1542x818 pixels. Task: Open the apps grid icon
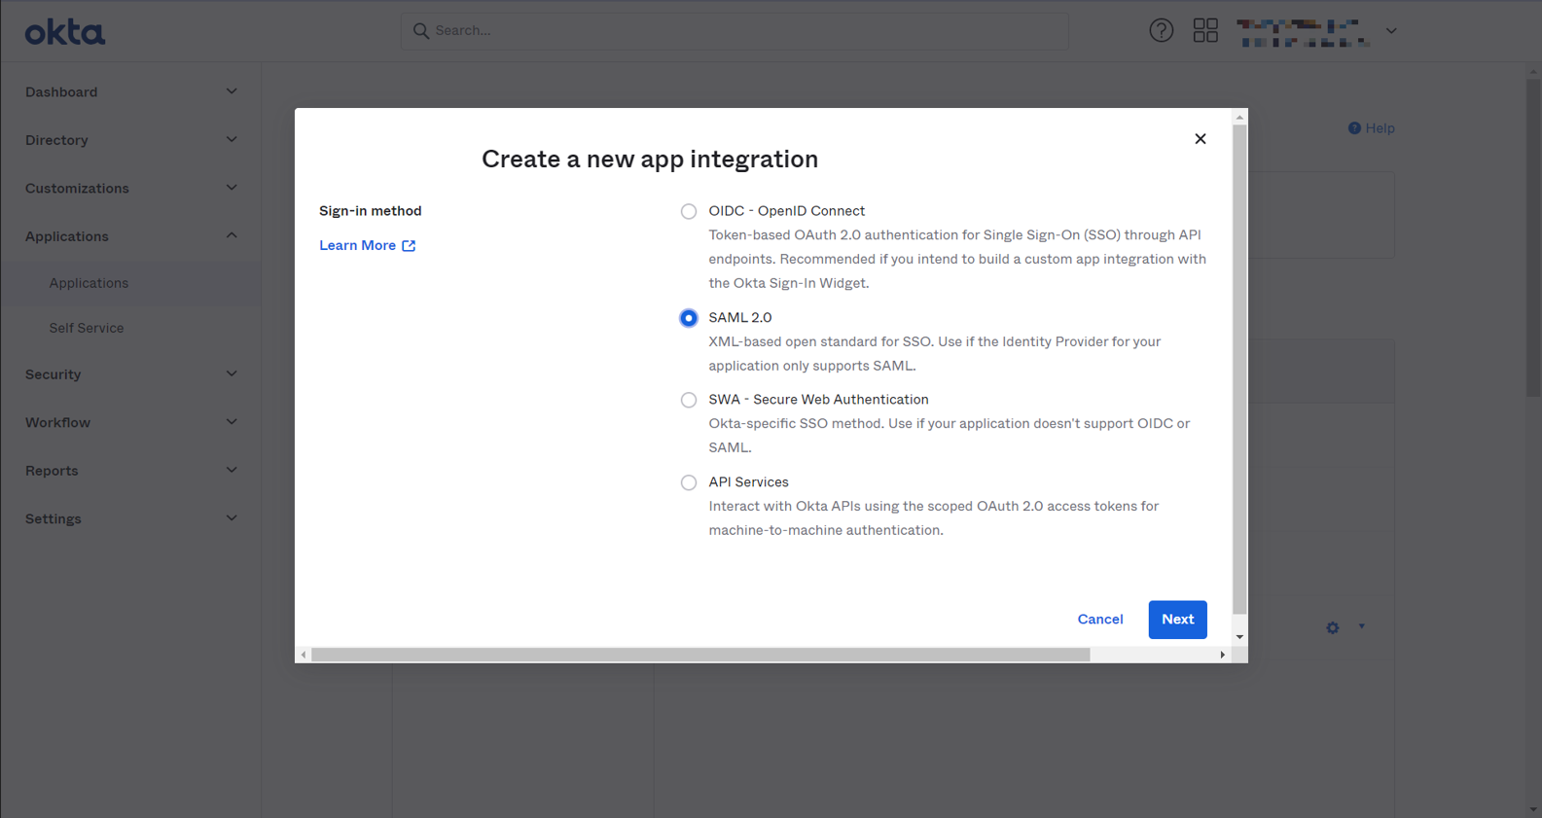pos(1205,30)
